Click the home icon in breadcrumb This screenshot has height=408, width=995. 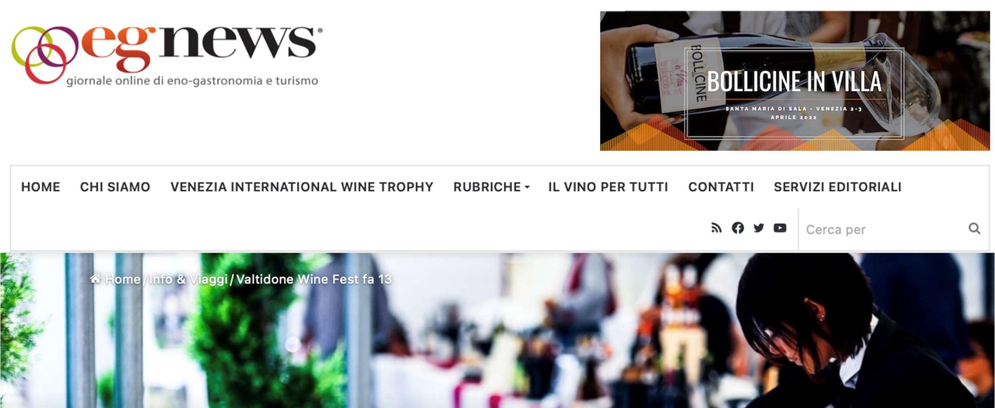[95, 279]
